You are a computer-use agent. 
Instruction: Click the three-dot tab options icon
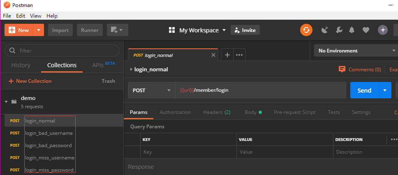[239, 55]
